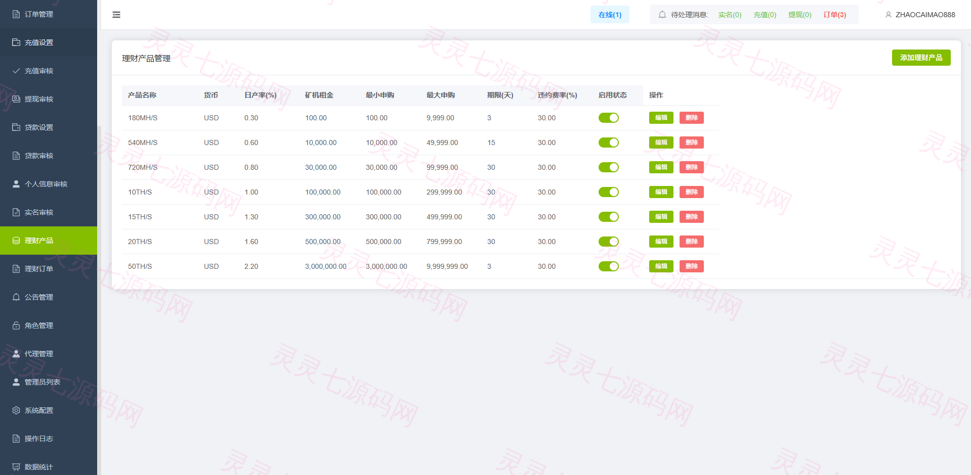Click 编辑 for the 720MH/S row
The image size is (971, 475).
coord(661,167)
